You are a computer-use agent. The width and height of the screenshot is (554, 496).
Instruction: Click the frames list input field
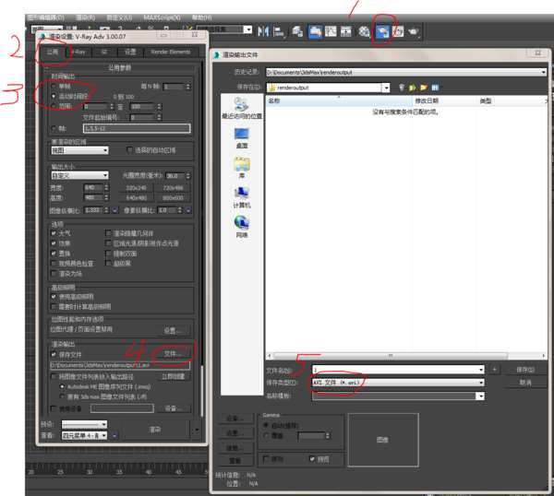pyautogui.click(x=137, y=128)
